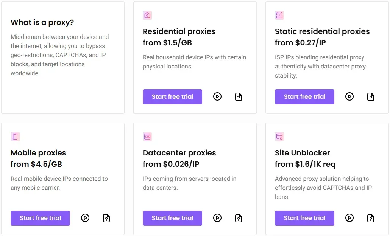The width and height of the screenshot is (390, 236).
Task: Open documentation icon for Site Unblocker
Action: [x=371, y=218]
